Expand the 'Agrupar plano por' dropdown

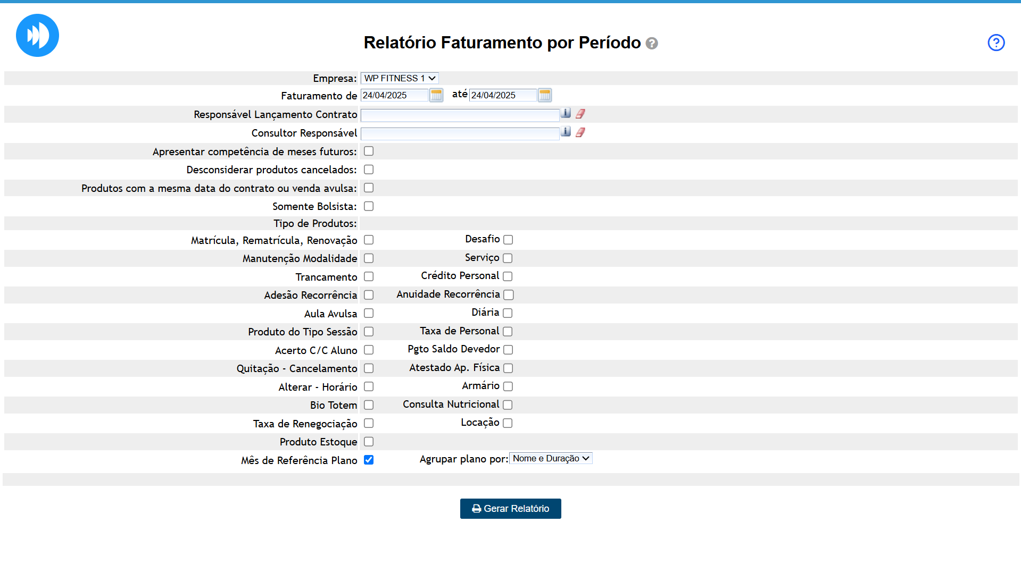tap(551, 458)
